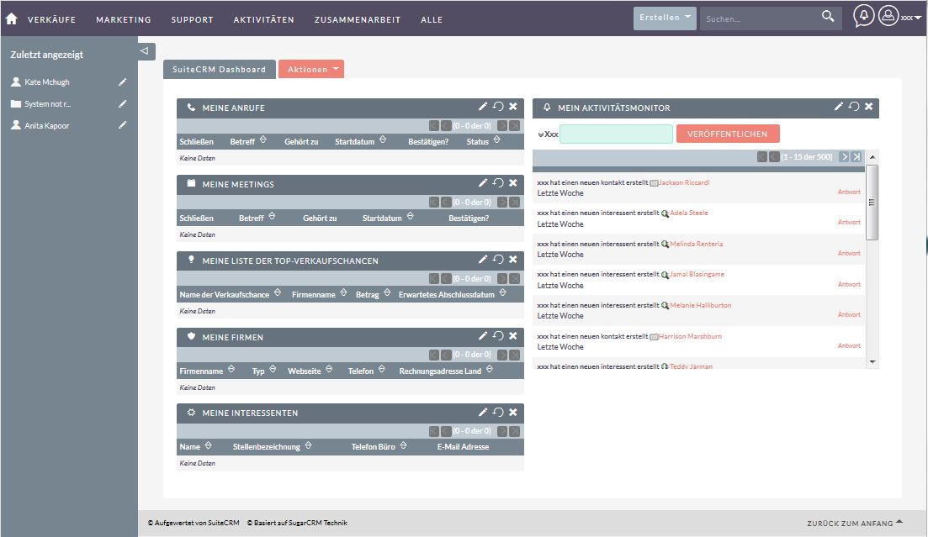This screenshot has height=537, width=928.
Task: Refresh the Meine Anrufe dashlet
Action: [498, 107]
